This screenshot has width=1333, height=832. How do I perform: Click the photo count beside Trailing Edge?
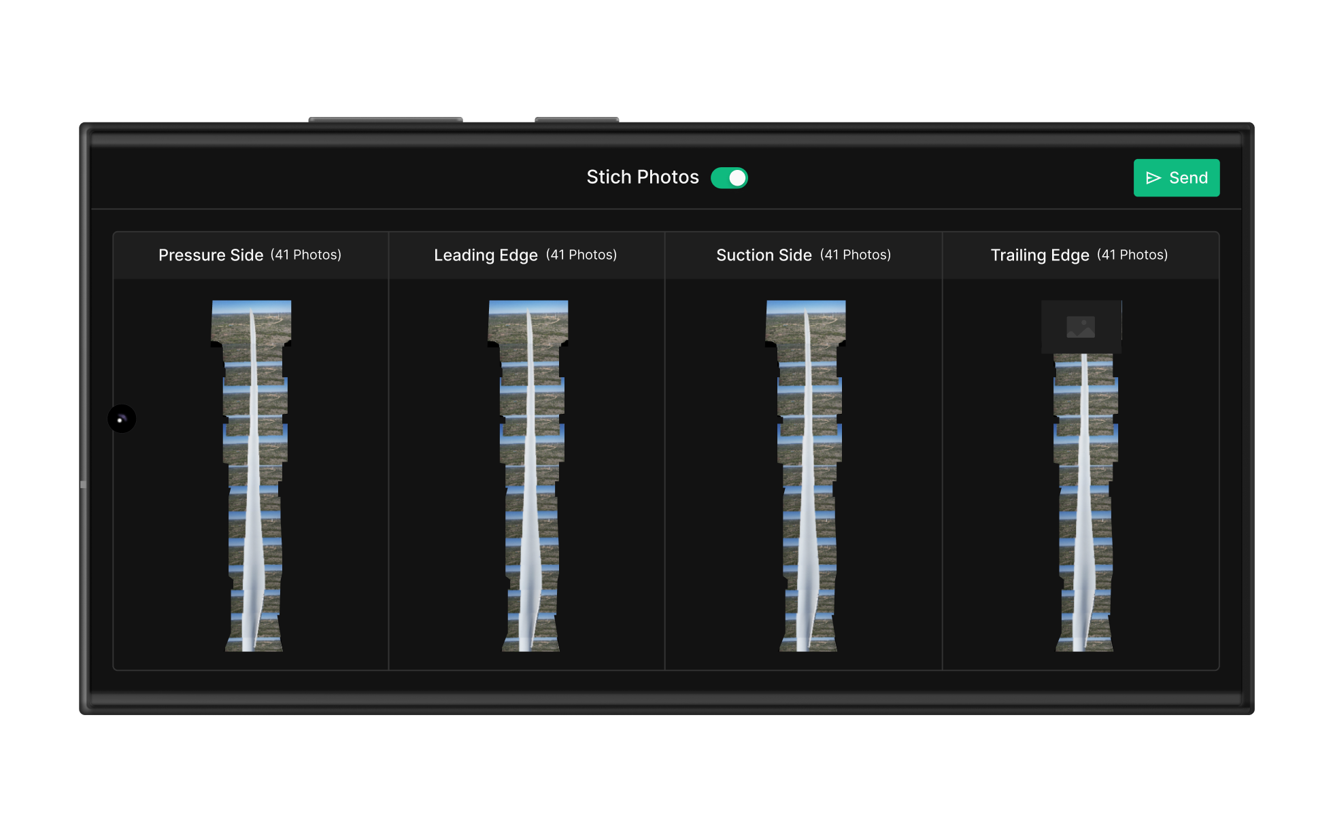click(x=1132, y=255)
